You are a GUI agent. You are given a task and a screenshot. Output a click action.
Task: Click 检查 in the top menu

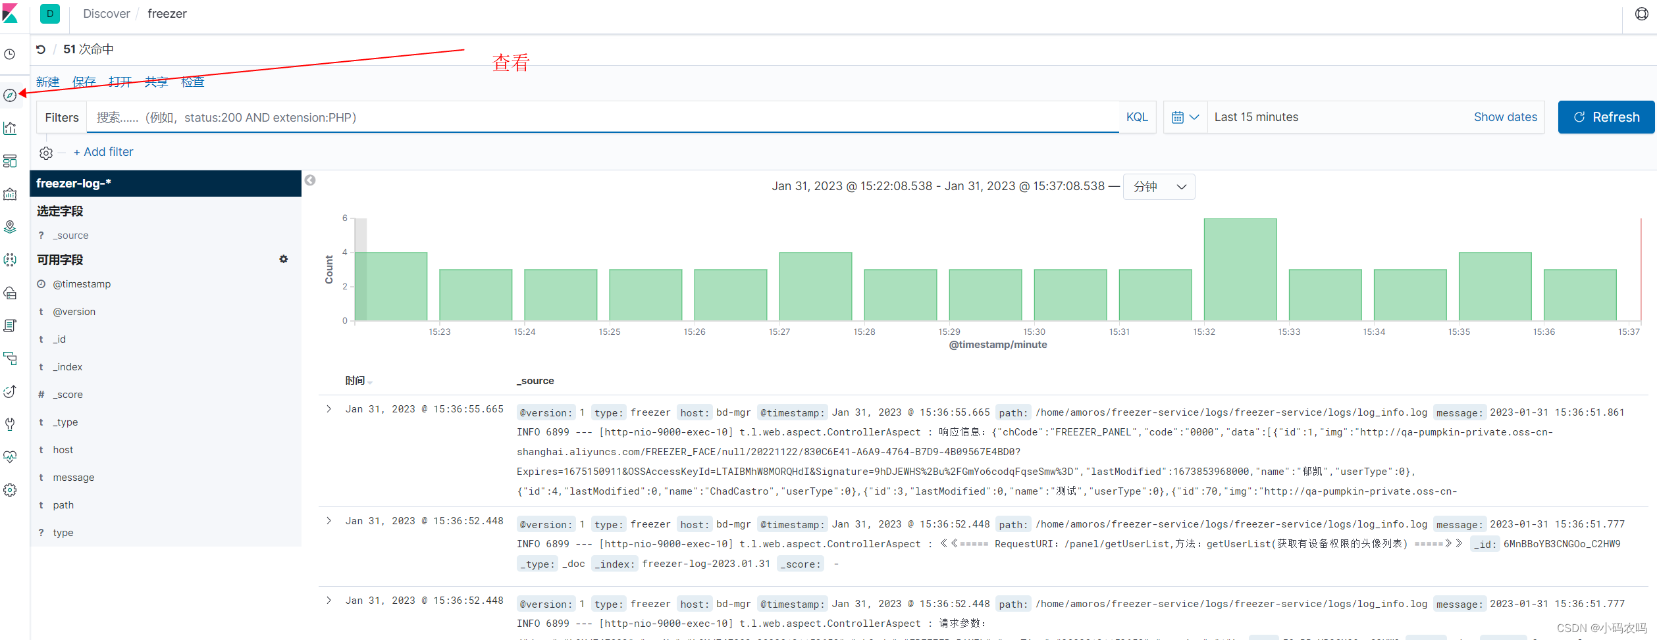(x=193, y=82)
